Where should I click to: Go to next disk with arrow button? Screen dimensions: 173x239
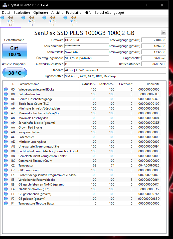(x=163, y=32)
